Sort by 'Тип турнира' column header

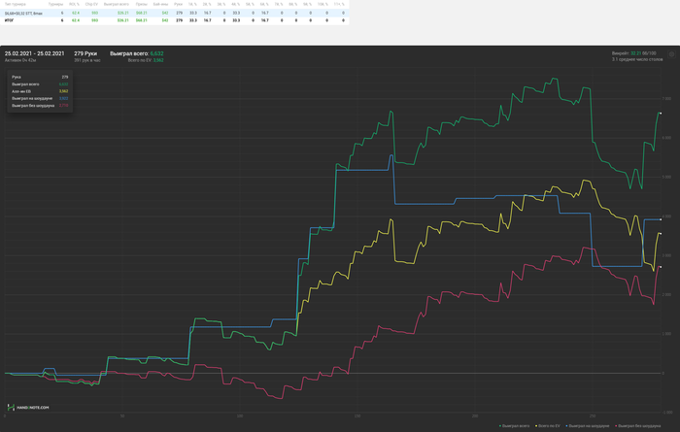16,4
